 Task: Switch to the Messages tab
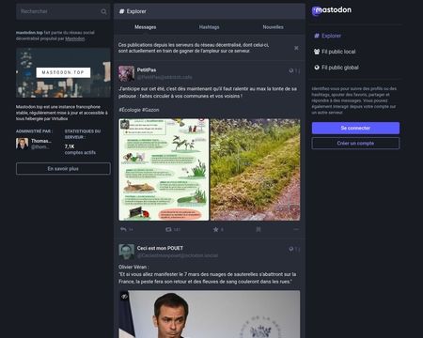146,27
